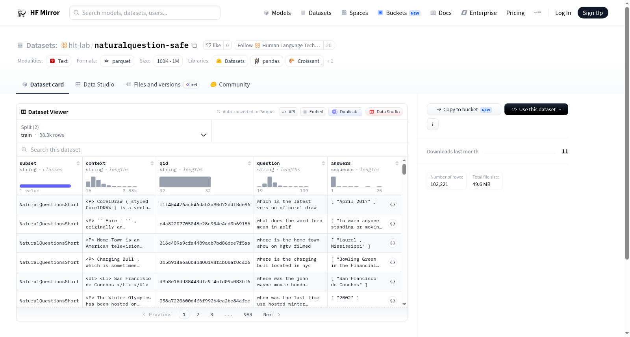630x337 pixels.
Task: Open Pricing page
Action: coord(515,13)
